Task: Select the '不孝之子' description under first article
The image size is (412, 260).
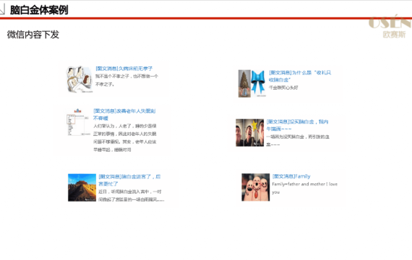Action: click(x=126, y=80)
